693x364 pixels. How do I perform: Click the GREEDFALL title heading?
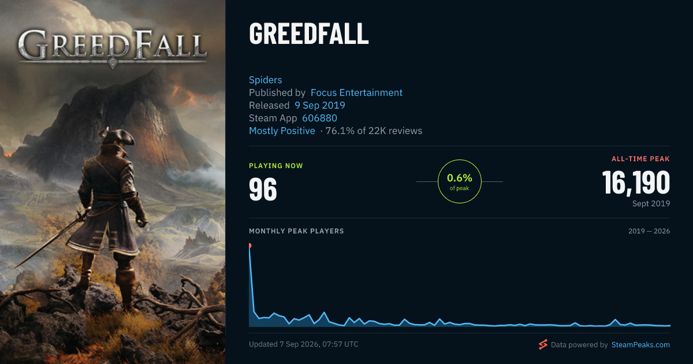(x=309, y=34)
